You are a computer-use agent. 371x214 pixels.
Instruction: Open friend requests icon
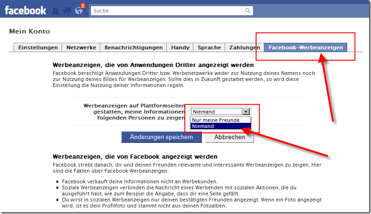coord(55,11)
